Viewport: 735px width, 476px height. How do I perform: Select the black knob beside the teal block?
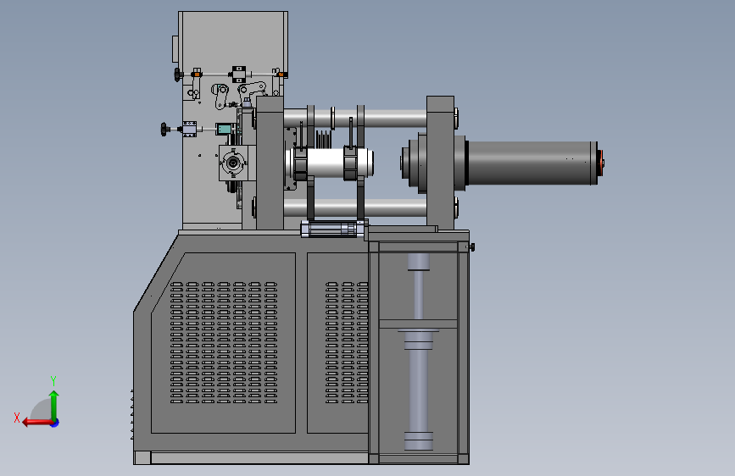pyautogui.click(x=164, y=130)
